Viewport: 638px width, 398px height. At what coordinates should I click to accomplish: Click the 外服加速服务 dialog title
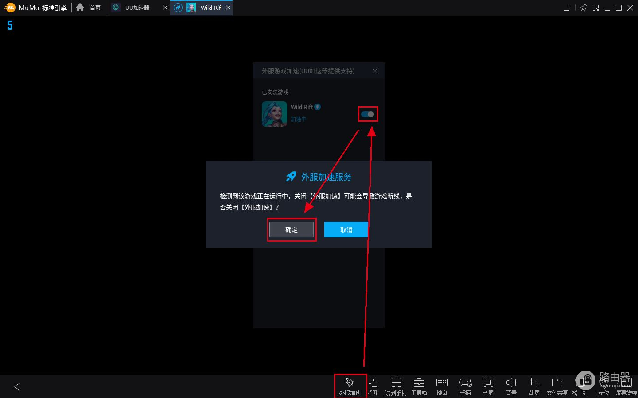pyautogui.click(x=327, y=177)
